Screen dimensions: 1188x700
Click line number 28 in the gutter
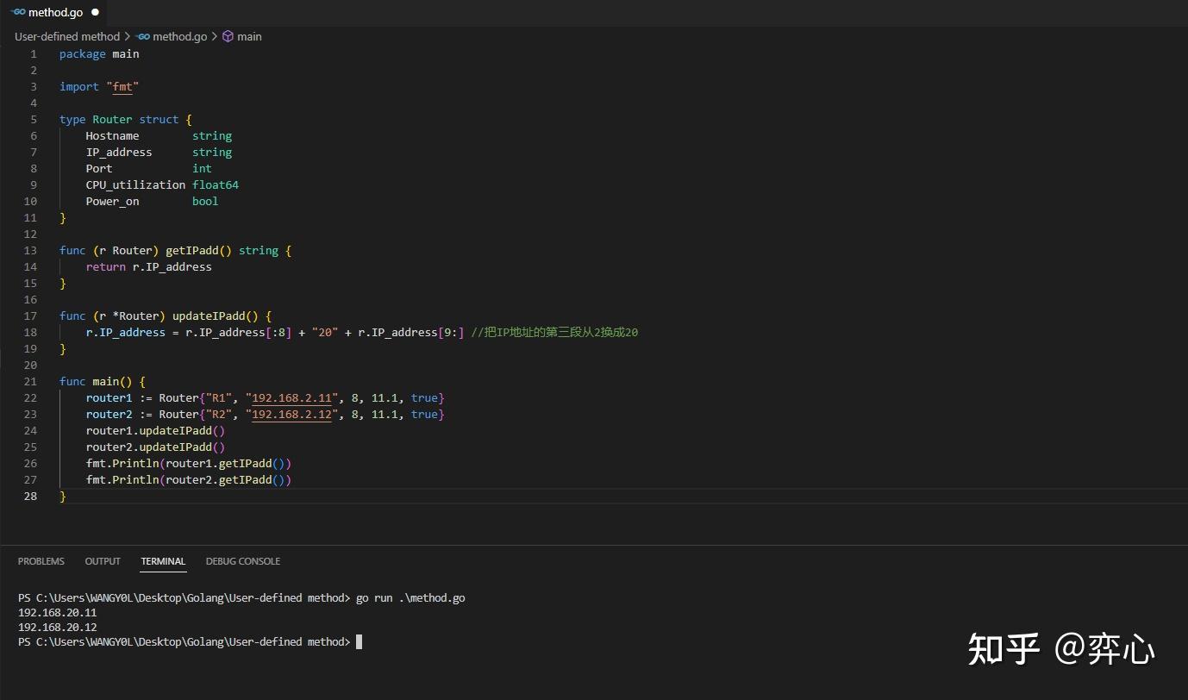pyautogui.click(x=31, y=496)
